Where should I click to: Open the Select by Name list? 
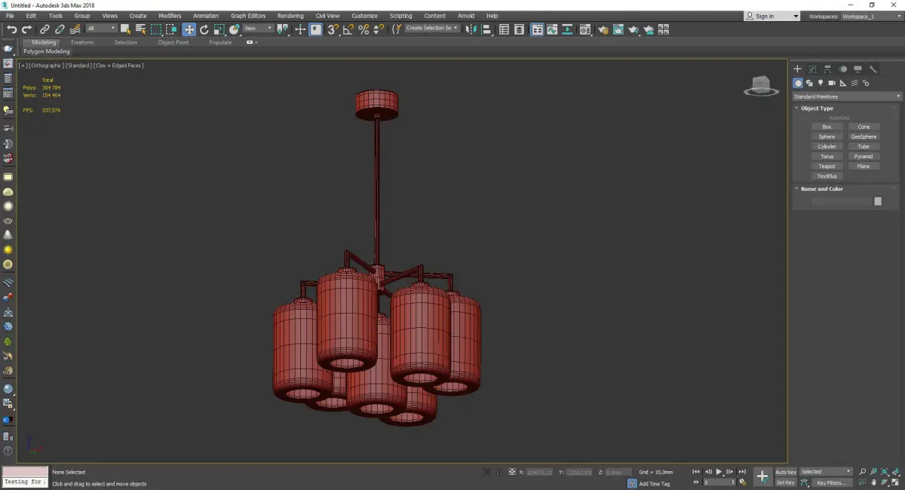click(x=140, y=29)
